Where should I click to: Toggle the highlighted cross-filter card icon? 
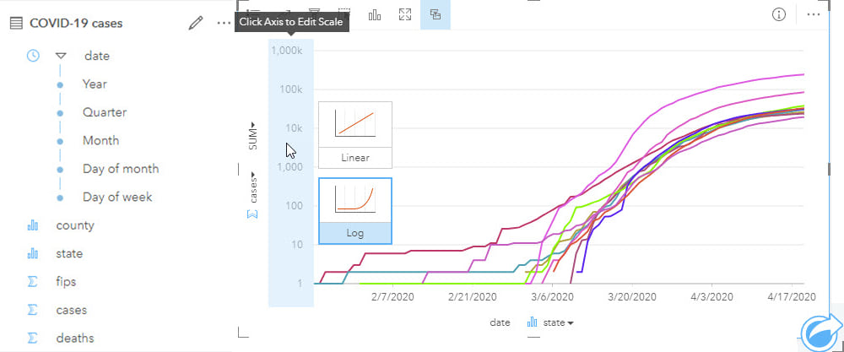436,14
